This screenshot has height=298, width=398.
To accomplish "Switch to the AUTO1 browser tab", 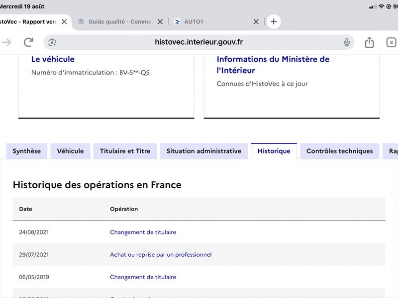I will coord(194,22).
